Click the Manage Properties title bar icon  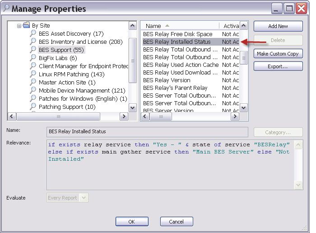(6, 8)
